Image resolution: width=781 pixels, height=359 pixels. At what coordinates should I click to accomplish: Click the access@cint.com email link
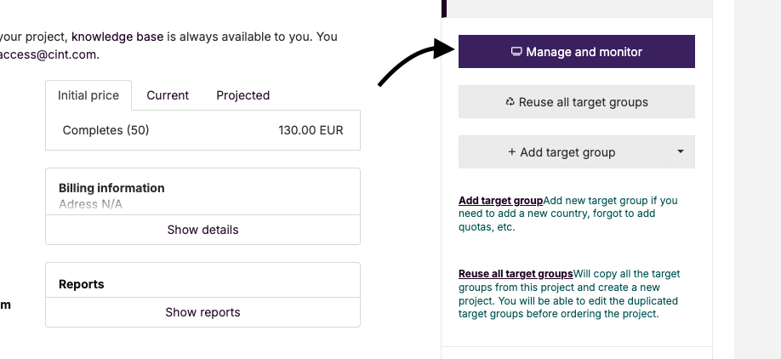point(48,54)
